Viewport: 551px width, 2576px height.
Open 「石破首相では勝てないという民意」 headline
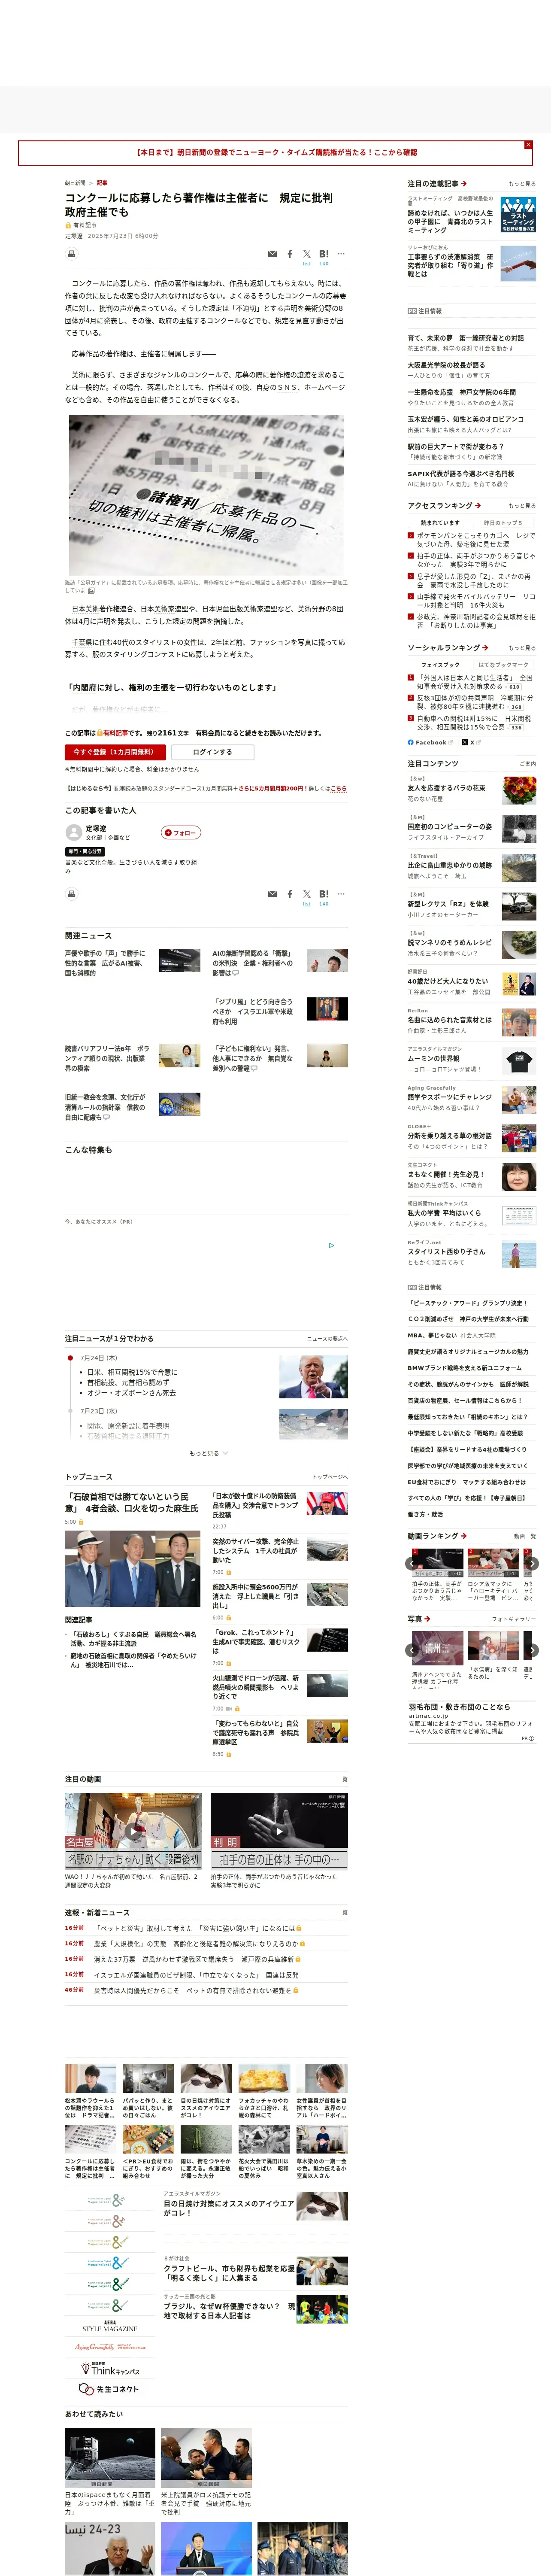tap(132, 1502)
